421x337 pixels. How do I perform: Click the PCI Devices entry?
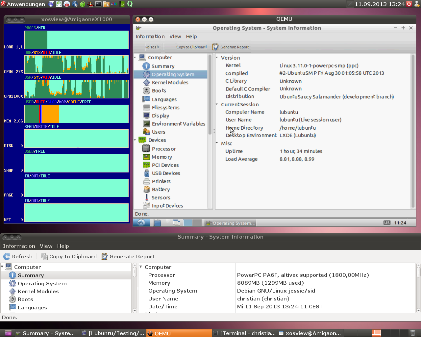165,165
